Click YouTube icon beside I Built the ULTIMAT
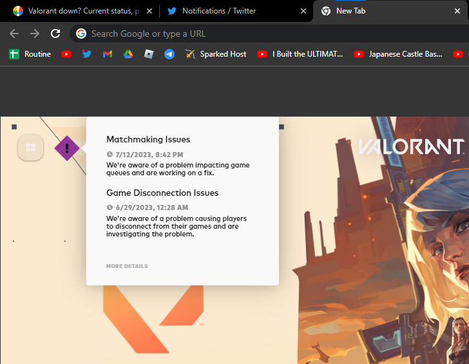 262,54
